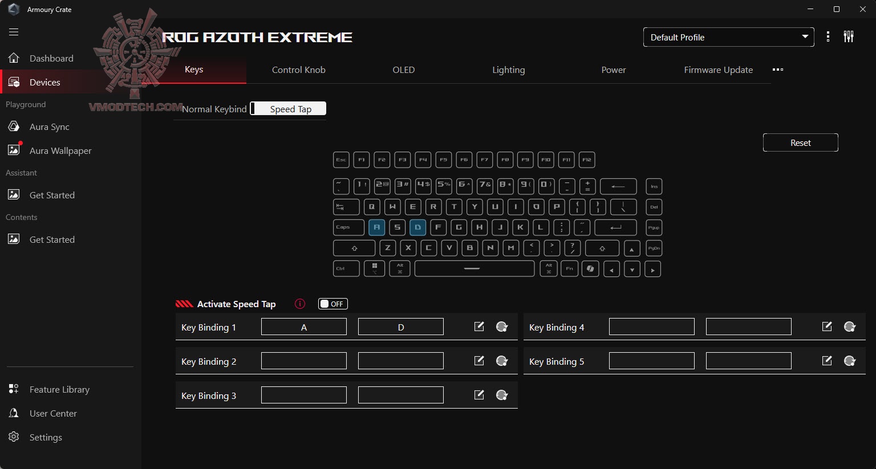Open the hamburger navigation menu

14,32
